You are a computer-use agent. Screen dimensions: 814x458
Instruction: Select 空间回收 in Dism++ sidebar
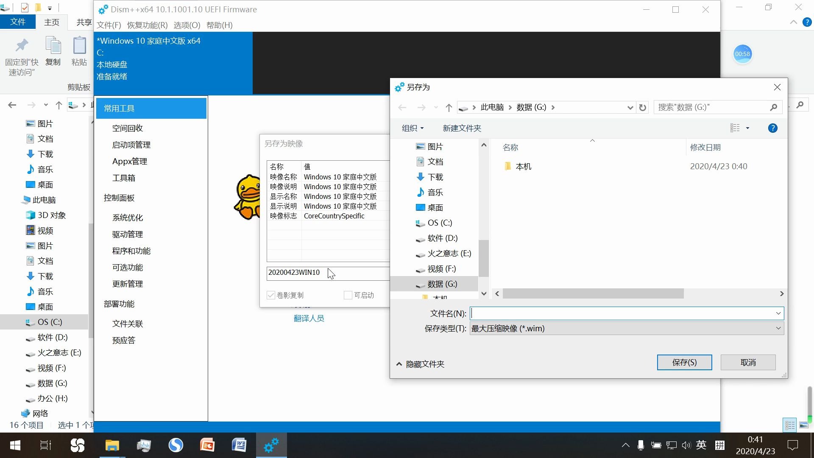tap(127, 128)
